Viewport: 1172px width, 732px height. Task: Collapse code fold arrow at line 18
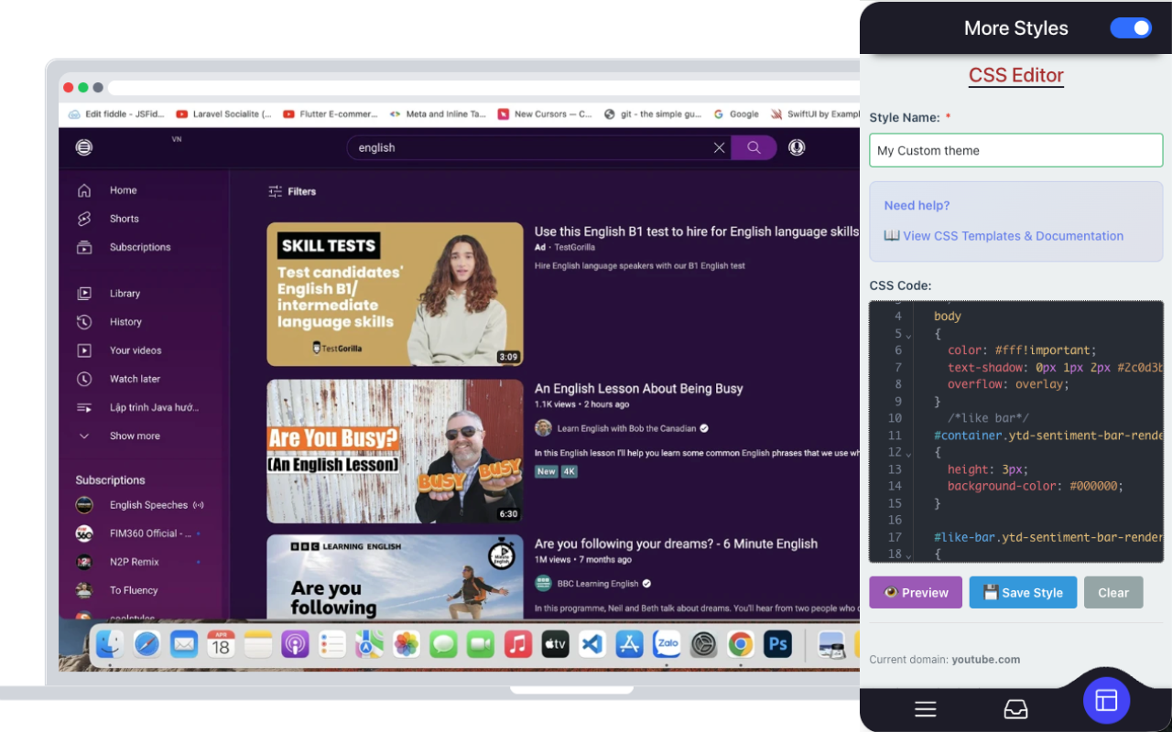coord(908,554)
